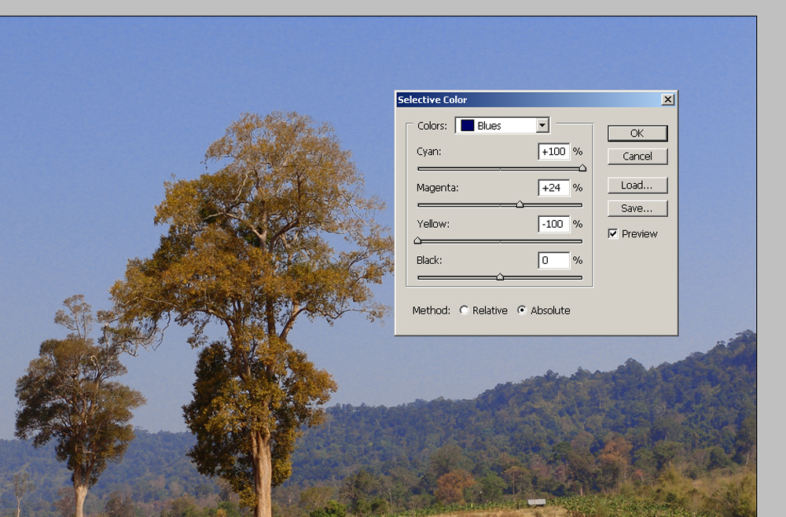Click the Yellow slider handle
Screen dimensions: 786x517
tap(417, 240)
